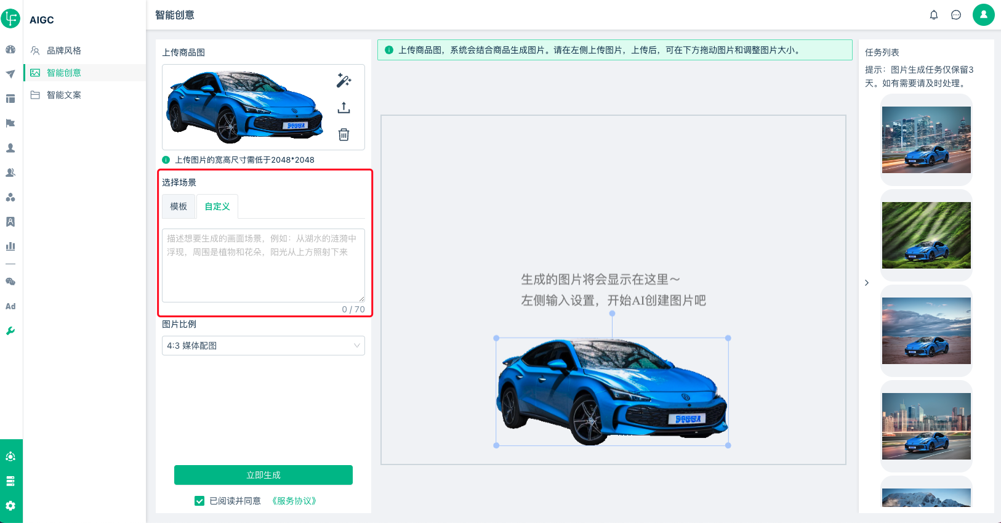This screenshot has height=523, width=1001.
Task: Open the three-circles cluster icon in the sidebar
Action: [x=10, y=197]
